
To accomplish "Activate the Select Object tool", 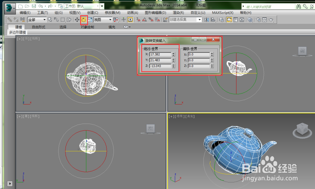I will 50,19.
